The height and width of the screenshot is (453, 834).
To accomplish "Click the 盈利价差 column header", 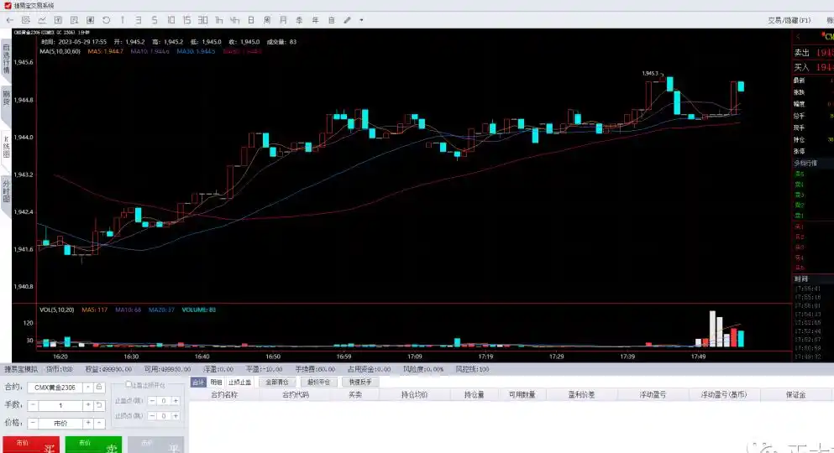I will coord(581,394).
